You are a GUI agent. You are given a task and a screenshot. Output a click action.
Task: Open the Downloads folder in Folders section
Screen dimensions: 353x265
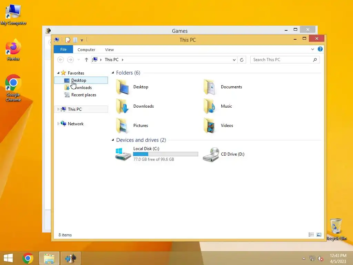coord(123,106)
